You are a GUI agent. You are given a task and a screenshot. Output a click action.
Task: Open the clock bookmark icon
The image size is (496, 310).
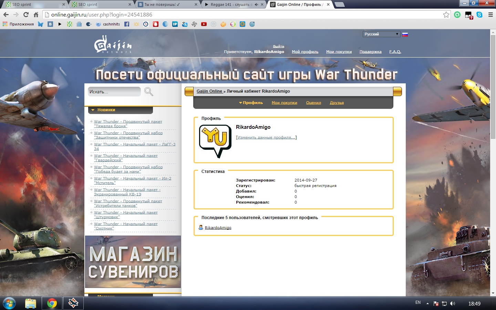(x=146, y=24)
